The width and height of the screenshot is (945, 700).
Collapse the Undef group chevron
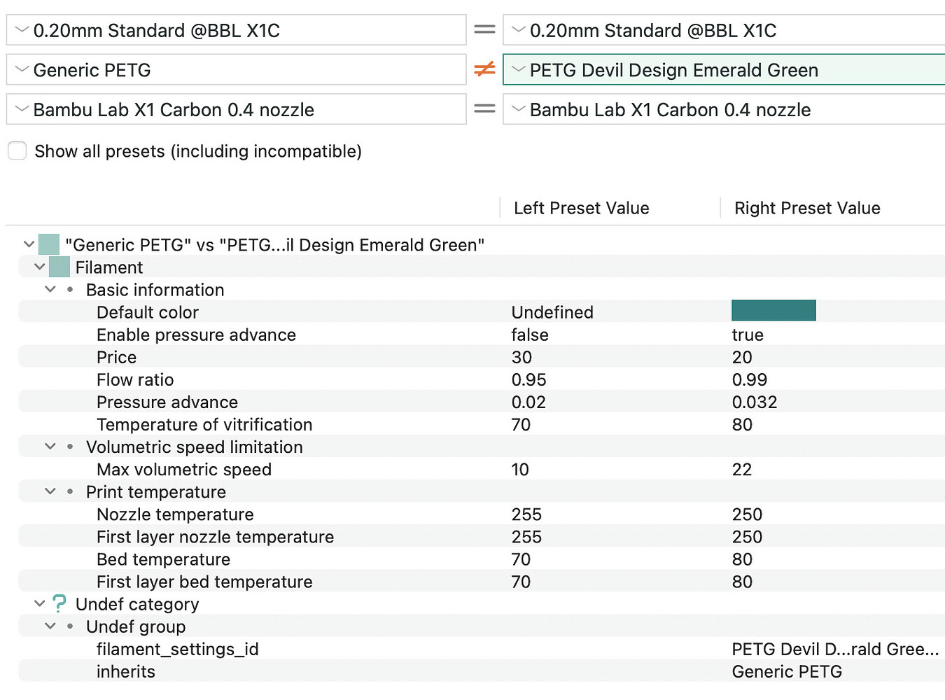coord(50,626)
